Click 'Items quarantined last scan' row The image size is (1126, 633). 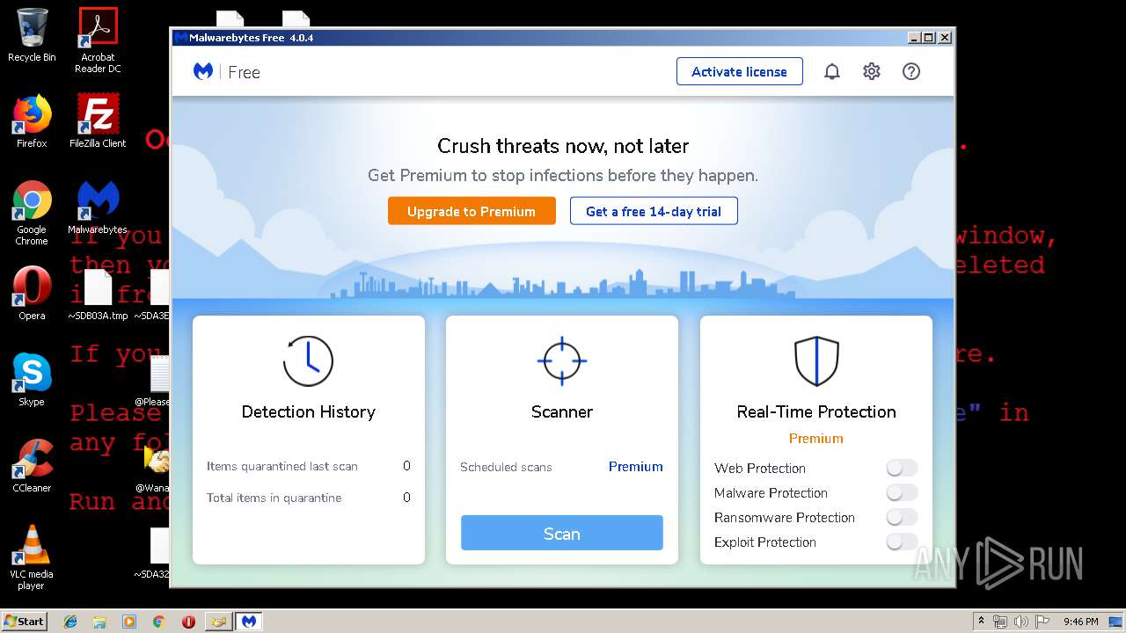[x=308, y=466]
